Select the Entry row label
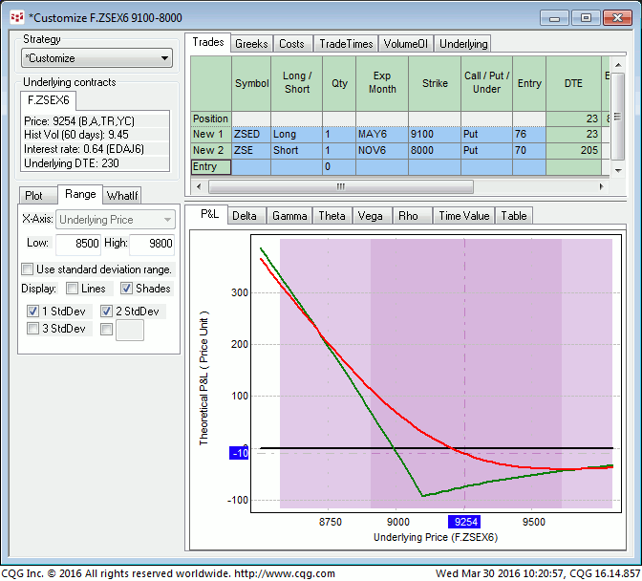This screenshot has width=642, height=581. (211, 167)
